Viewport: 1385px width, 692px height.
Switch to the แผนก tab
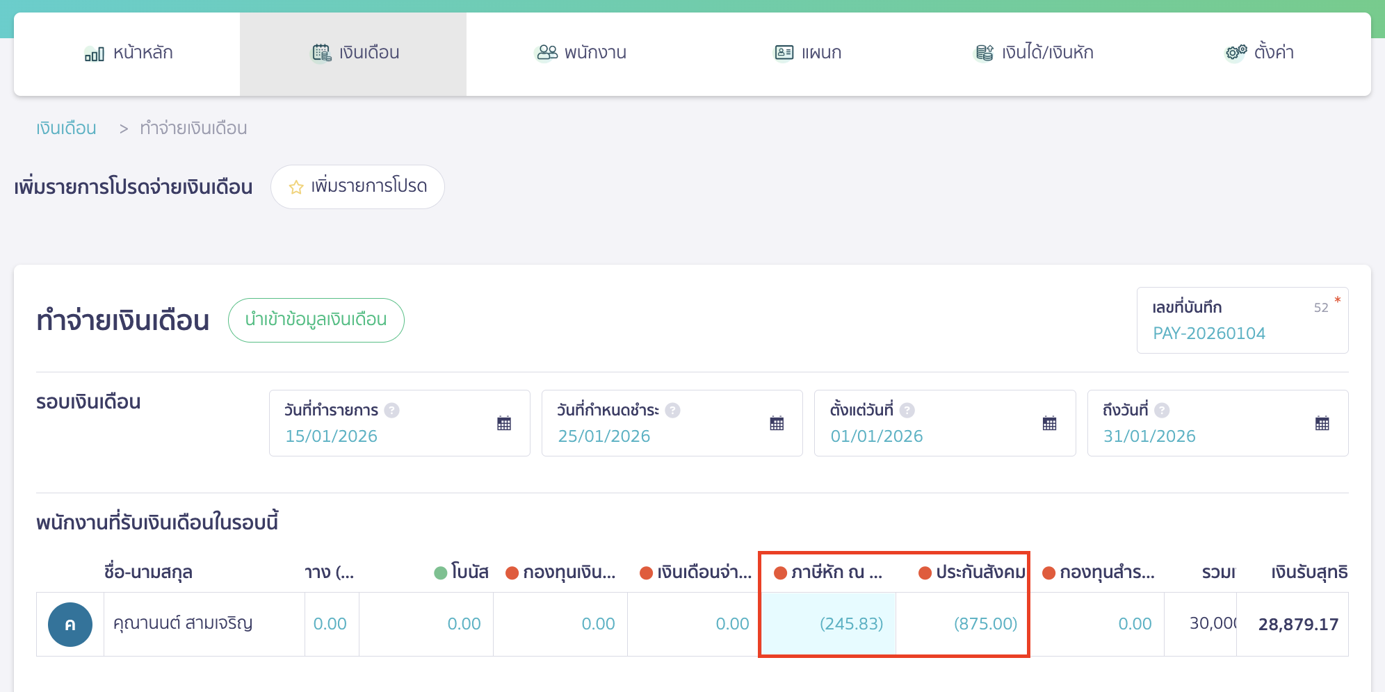(x=809, y=51)
